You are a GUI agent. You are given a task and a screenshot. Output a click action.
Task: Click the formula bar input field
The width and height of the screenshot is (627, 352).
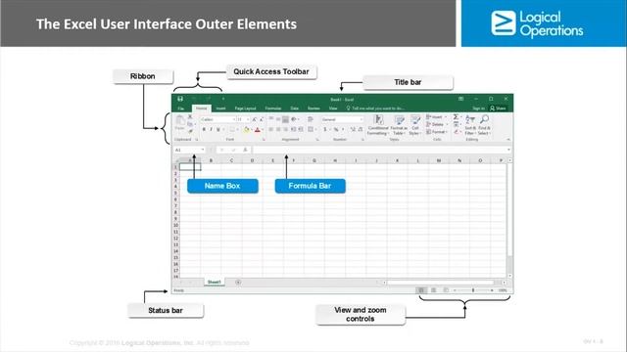379,150
